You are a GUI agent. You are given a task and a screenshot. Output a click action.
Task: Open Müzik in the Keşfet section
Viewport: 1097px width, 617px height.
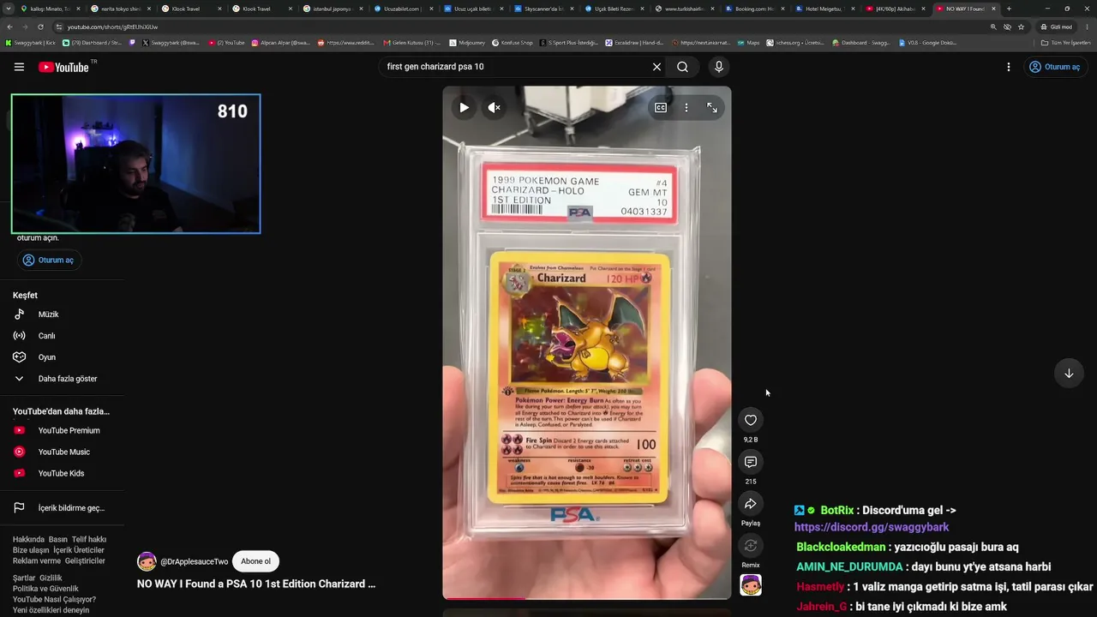(x=48, y=314)
